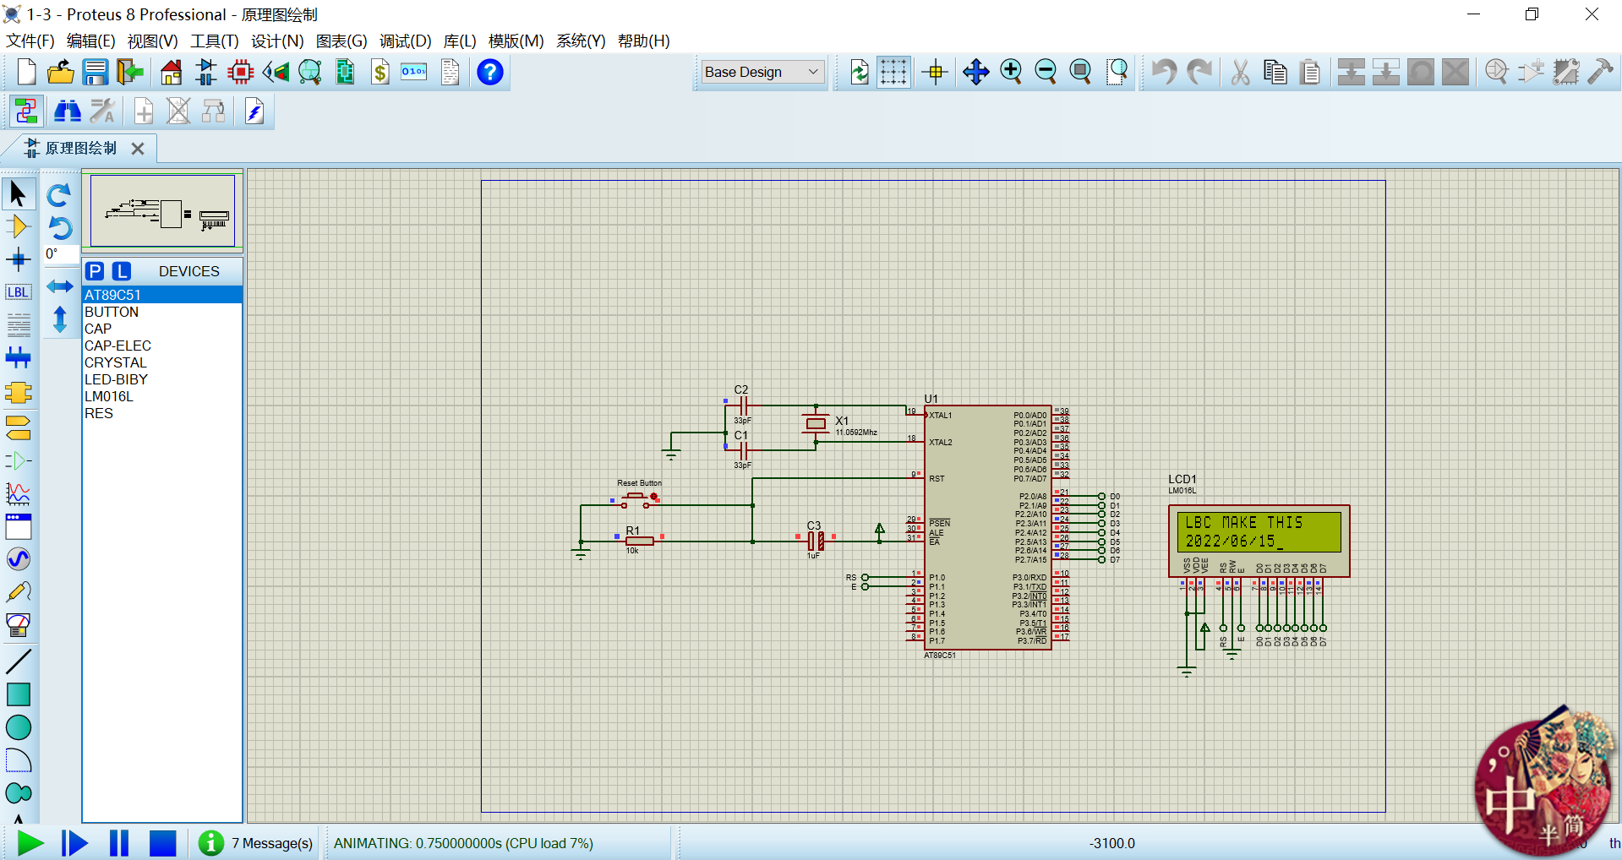Click the Save Project icon
This screenshot has width=1622, height=860.
coord(95,73)
